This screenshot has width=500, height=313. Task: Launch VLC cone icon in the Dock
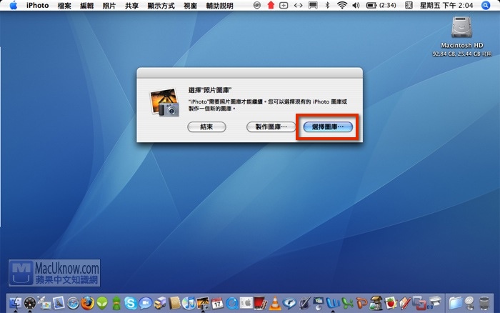pos(275,303)
